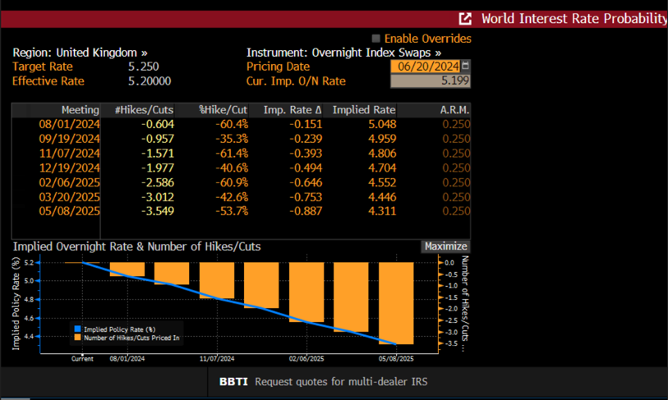Viewport: 668px width, 400px height.
Task: Expand the Region: United Kingdom selector
Action: tap(81, 52)
